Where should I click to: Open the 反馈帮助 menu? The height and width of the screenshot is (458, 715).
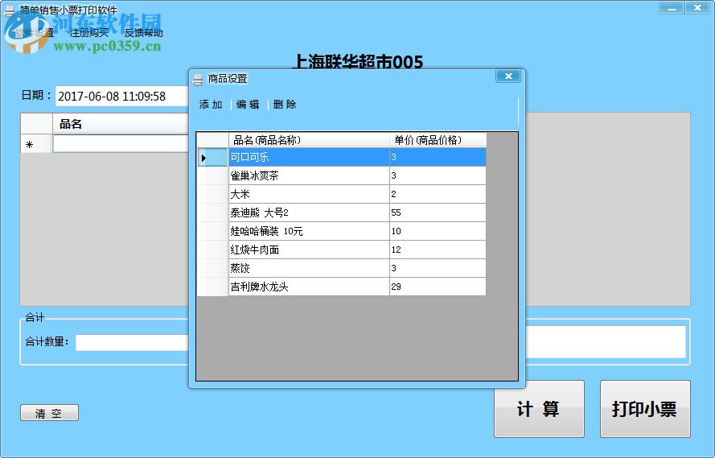coord(143,33)
